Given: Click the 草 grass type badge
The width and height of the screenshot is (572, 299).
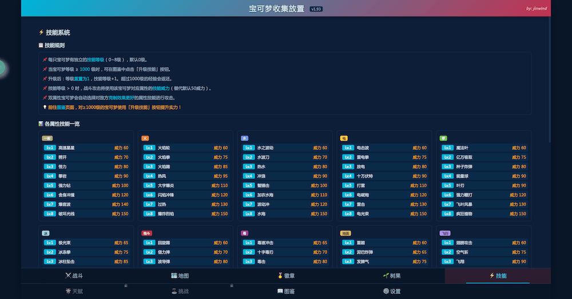Looking at the screenshot, I should 443,138.
